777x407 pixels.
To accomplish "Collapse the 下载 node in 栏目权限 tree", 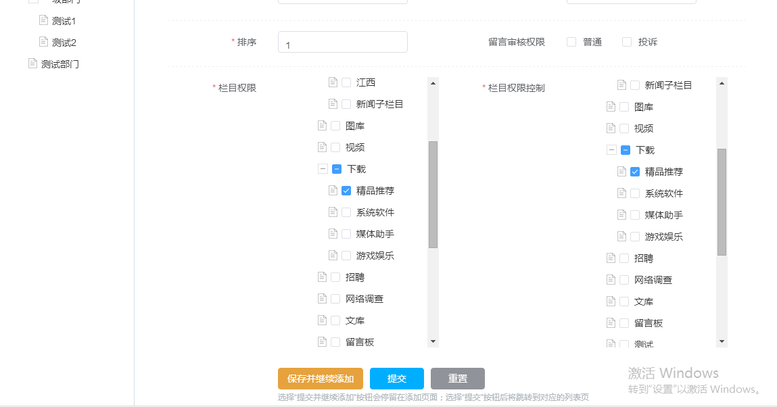I will [x=323, y=169].
